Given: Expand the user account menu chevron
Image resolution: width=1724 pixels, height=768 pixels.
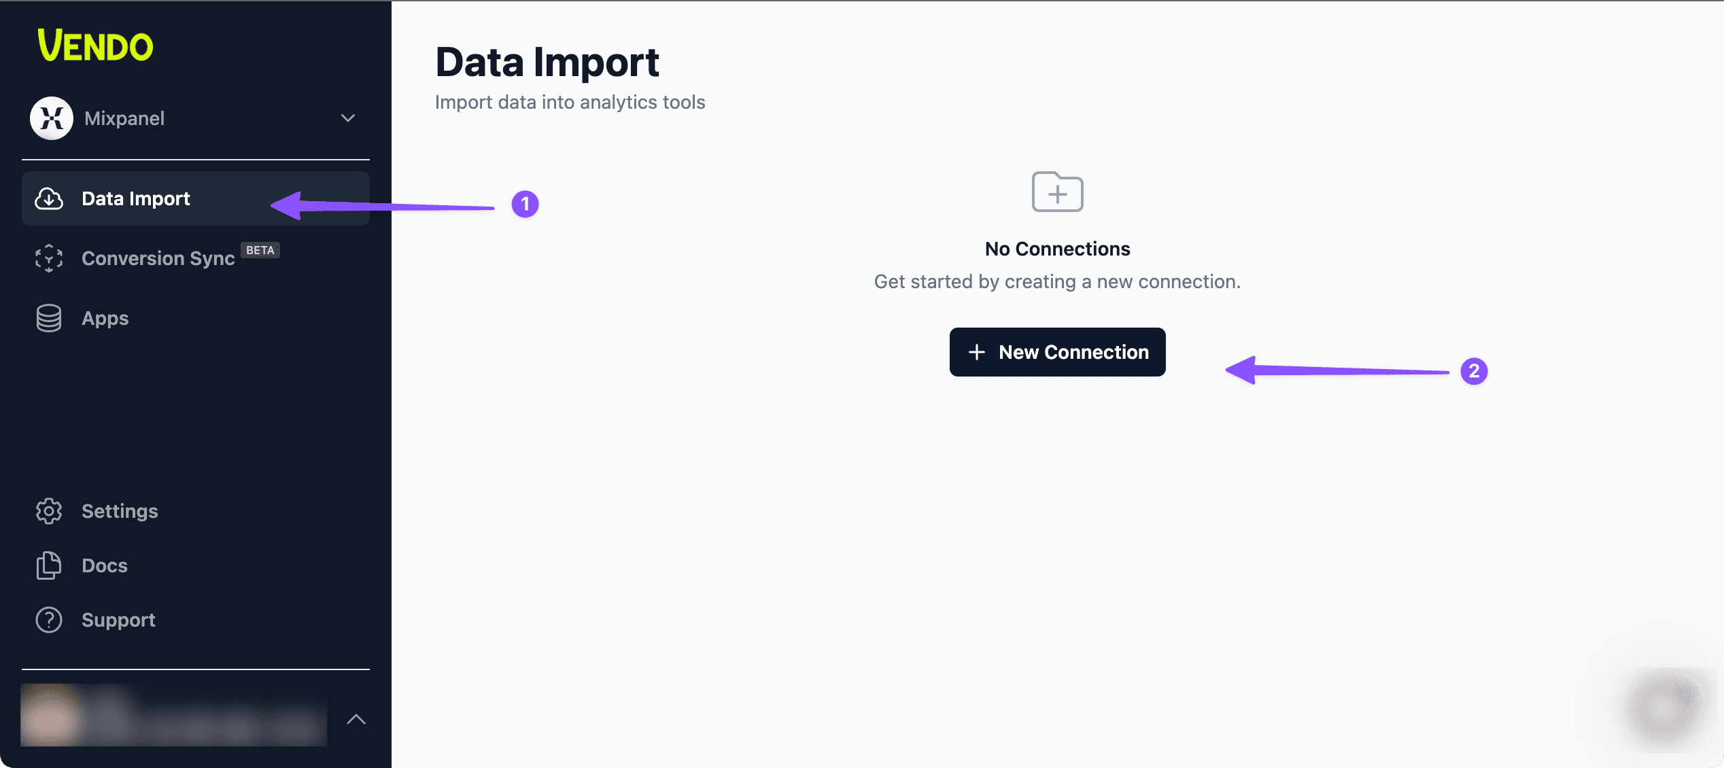Looking at the screenshot, I should 356,719.
